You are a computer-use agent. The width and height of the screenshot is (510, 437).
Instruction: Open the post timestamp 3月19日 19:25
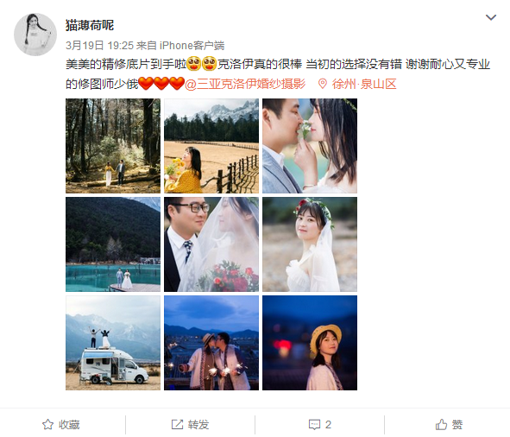click(99, 45)
